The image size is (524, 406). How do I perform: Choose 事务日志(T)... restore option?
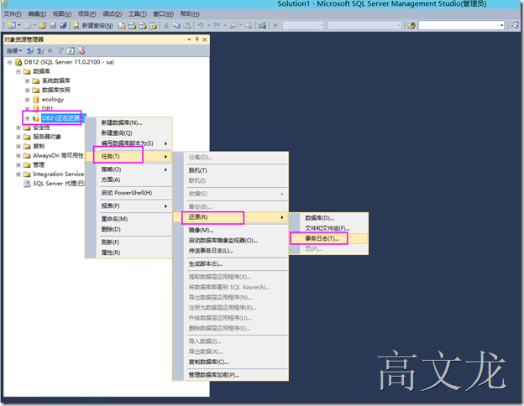(x=329, y=238)
